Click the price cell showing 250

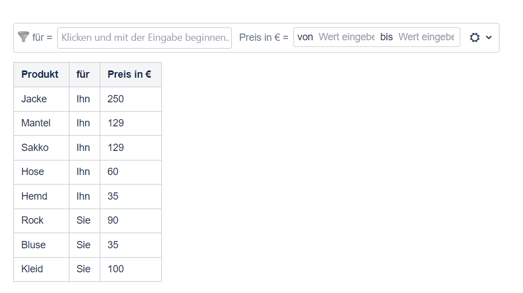[x=116, y=99]
